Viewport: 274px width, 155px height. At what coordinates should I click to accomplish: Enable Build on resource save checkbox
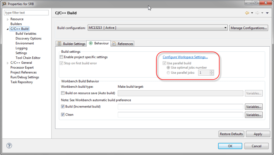point(63,93)
